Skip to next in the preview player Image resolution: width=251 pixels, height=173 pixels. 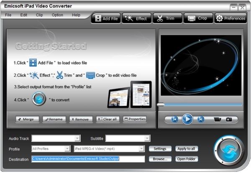click(x=200, y=119)
